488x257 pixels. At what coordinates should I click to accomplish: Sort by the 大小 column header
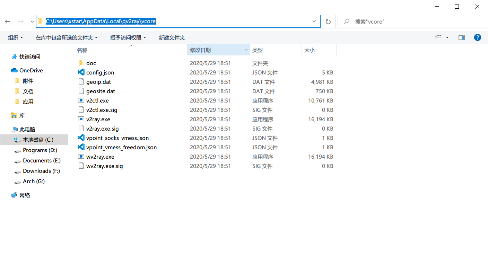tap(319, 50)
